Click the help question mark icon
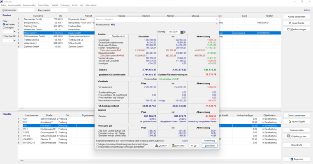The image size is (313, 164). pos(216,24)
